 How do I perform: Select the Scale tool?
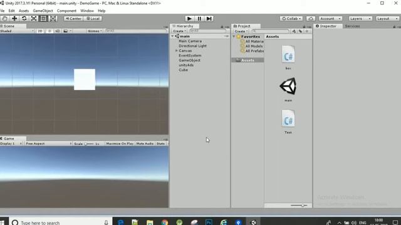coord(34,19)
